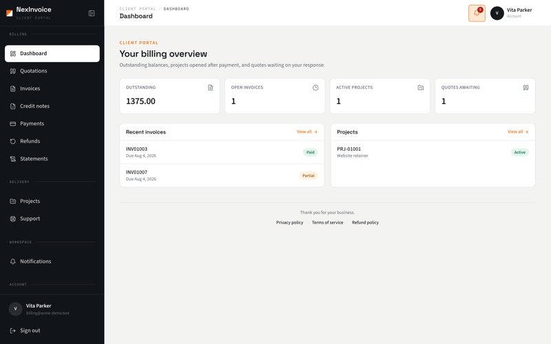Click the Statements receipt icon in sidebar
The image size is (551, 344).
click(13, 159)
